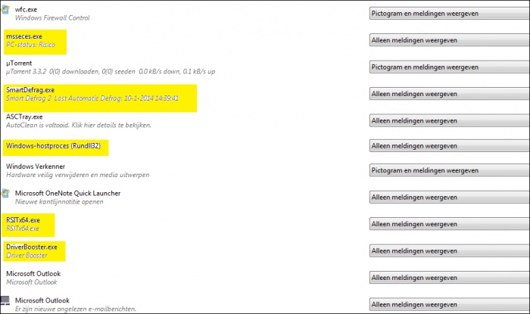Open the dropdown for Outlook unread-mail row
The image size is (530, 314).
[x=450, y=304]
